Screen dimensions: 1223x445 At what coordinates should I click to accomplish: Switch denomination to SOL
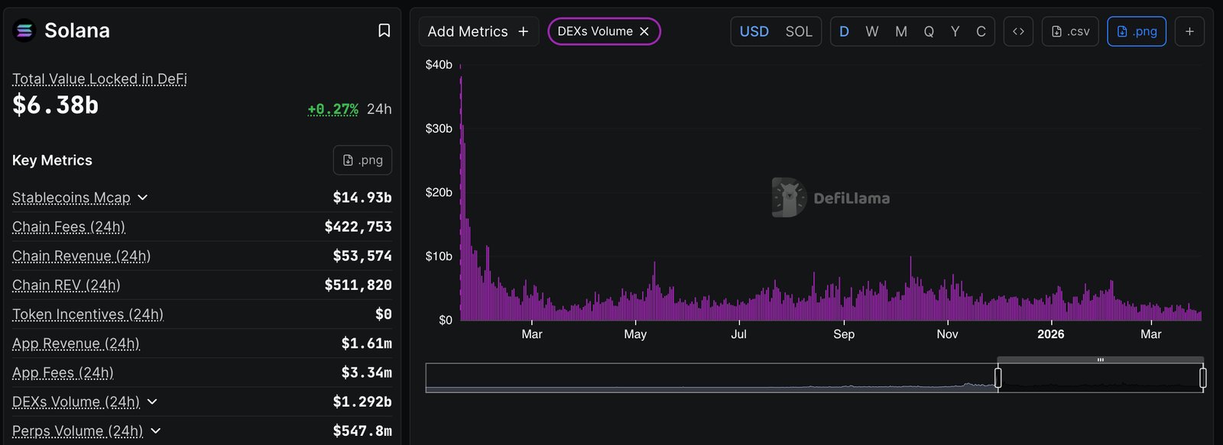click(x=799, y=31)
